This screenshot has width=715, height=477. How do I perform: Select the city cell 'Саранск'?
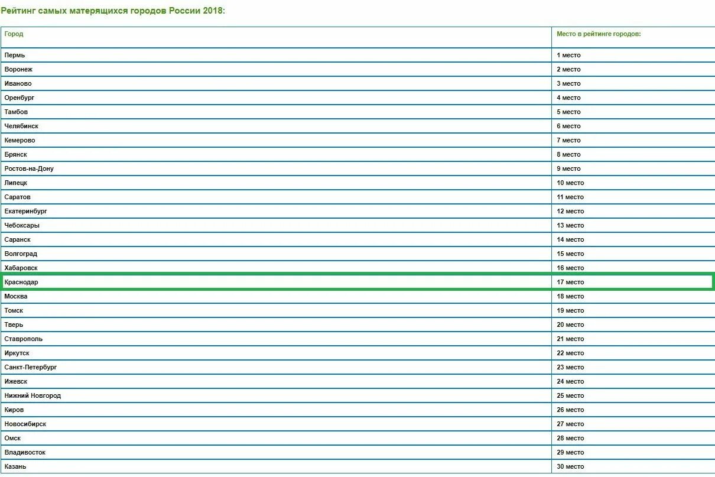[x=276, y=239]
